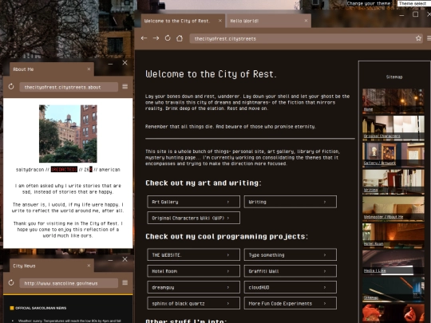
Task: Open Original Characters Wiki (WIP)
Action: (193, 218)
